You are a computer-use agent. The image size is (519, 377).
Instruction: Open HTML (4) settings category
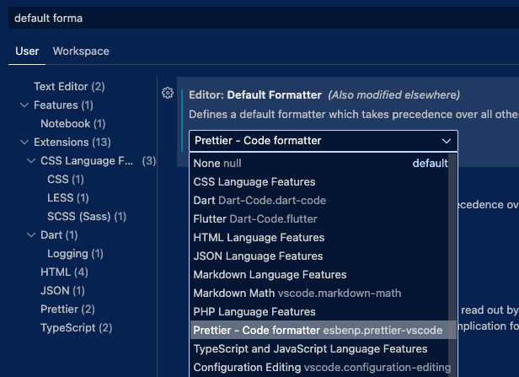(64, 272)
